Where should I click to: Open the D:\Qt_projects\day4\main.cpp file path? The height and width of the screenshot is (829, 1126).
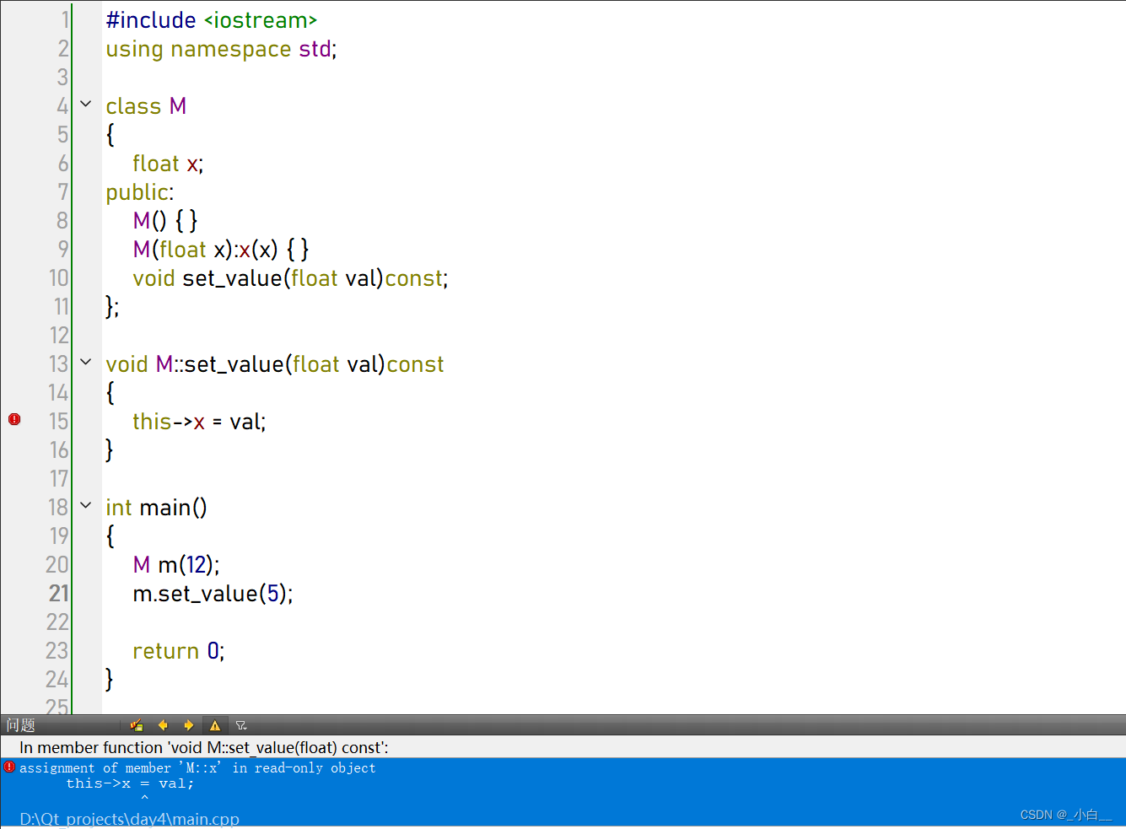[129, 819]
